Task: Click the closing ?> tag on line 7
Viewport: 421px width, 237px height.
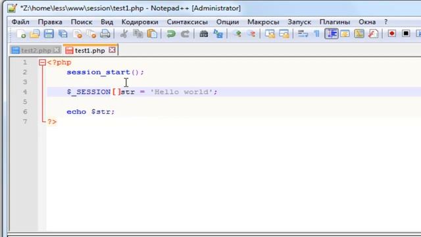Action: point(52,122)
